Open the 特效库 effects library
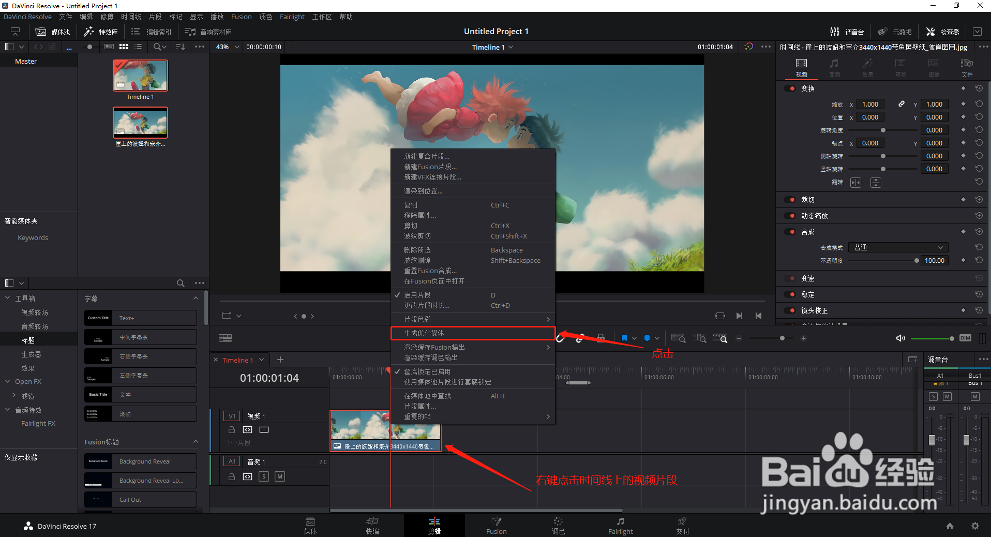The height and width of the screenshot is (537, 991). click(101, 32)
